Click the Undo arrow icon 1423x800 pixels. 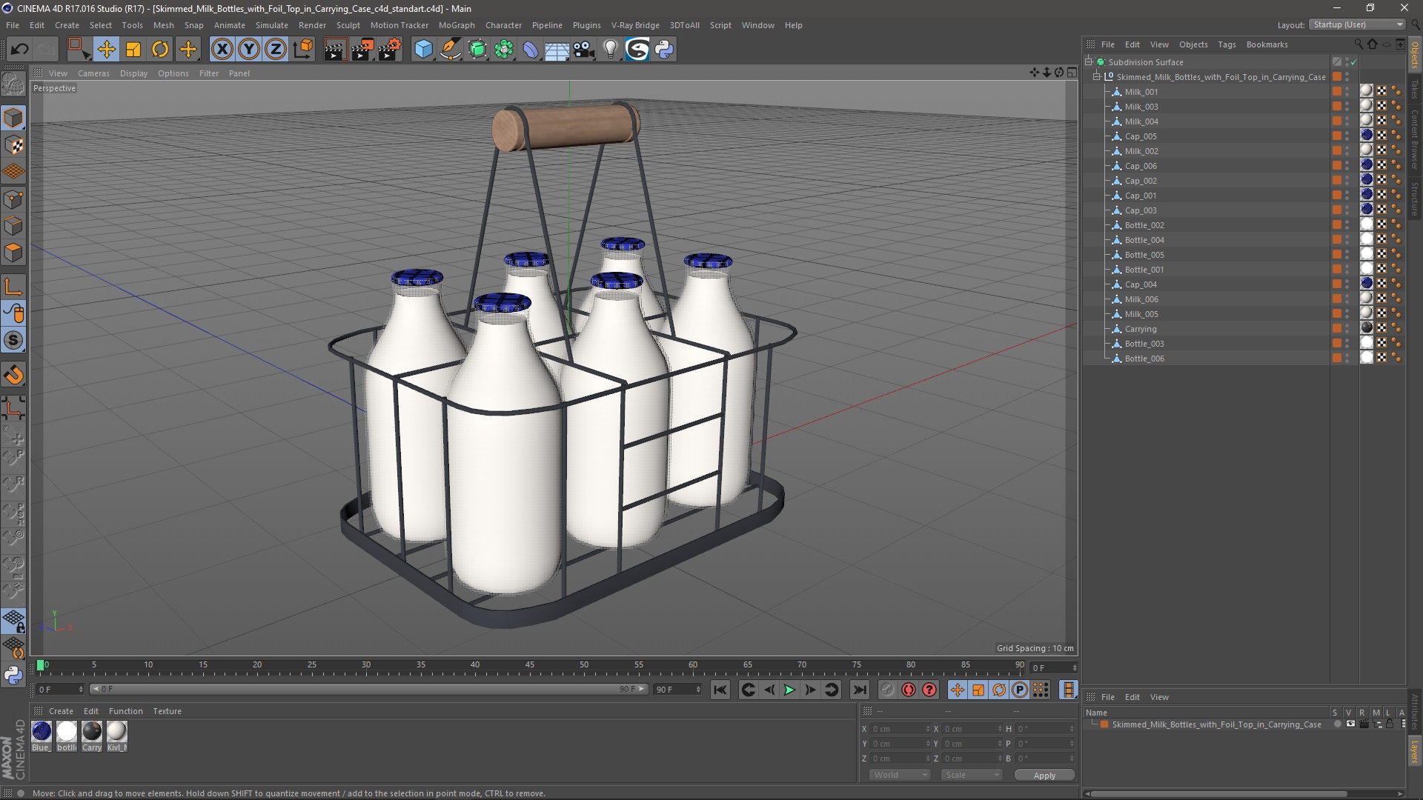click(20, 50)
